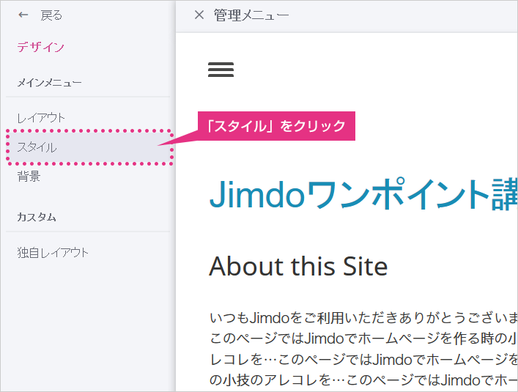Click the About this Site heading
The image size is (518, 392).
(x=298, y=266)
